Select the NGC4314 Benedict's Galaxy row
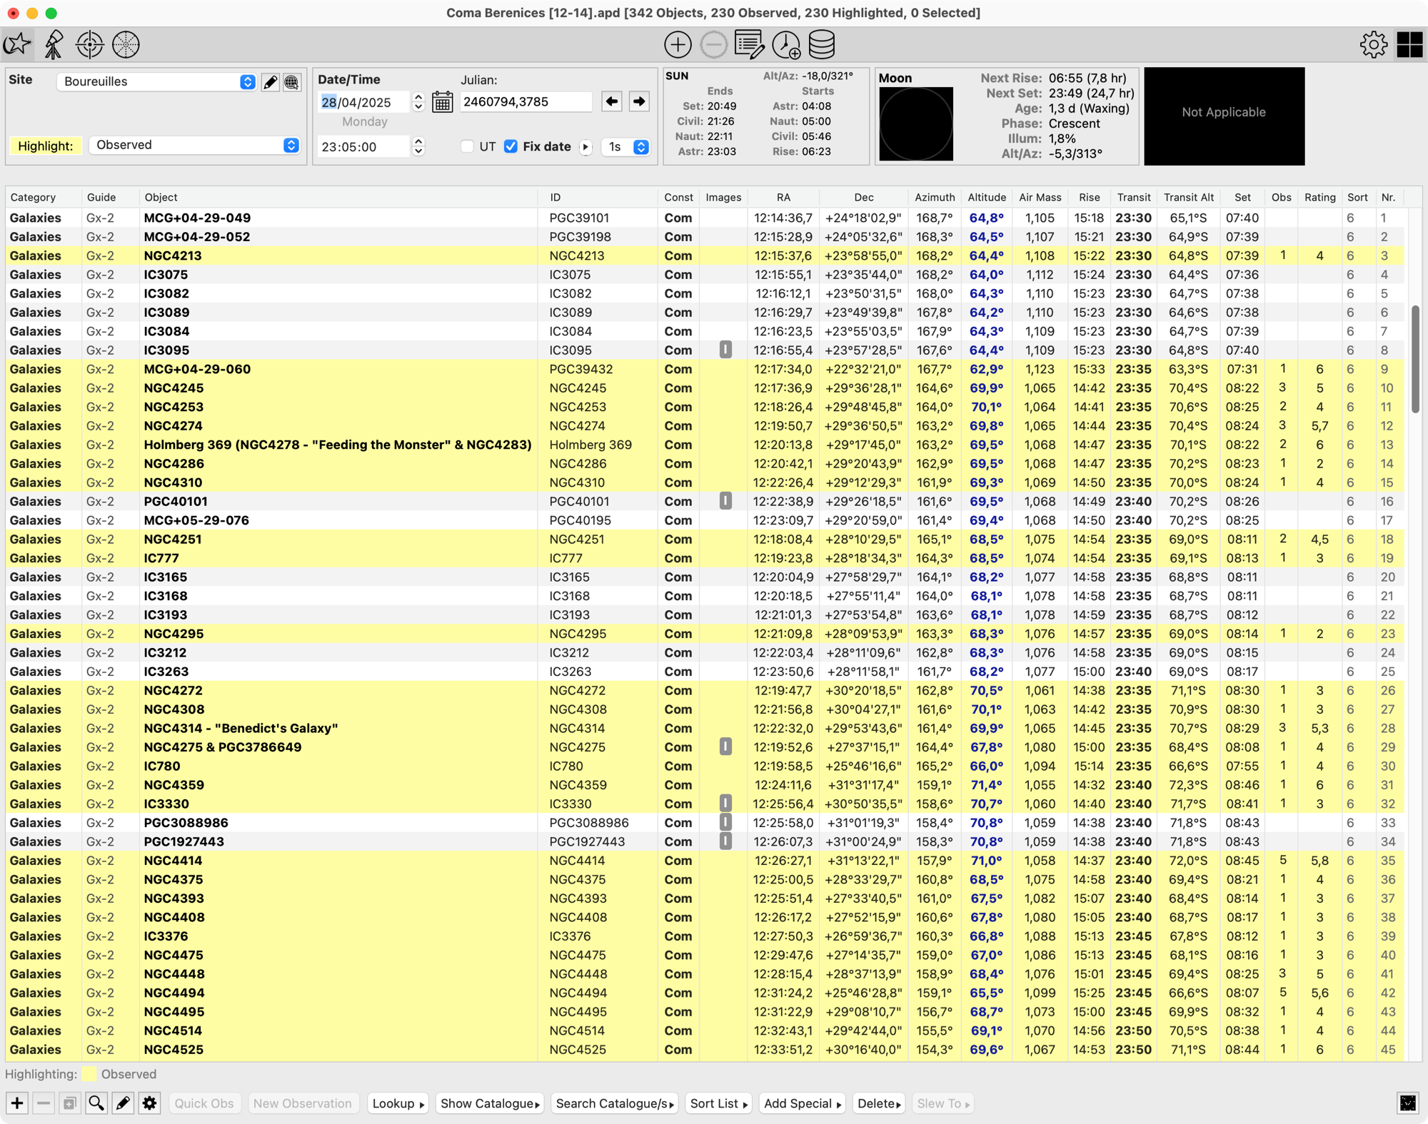Viewport: 1428px width, 1124px height. (x=705, y=728)
